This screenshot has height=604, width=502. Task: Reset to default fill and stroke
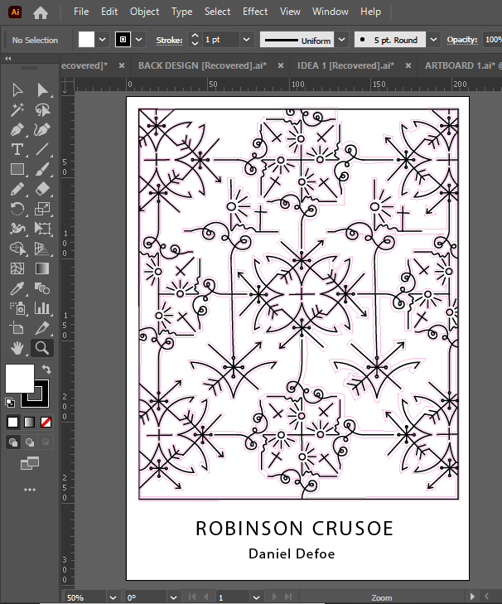(9, 403)
